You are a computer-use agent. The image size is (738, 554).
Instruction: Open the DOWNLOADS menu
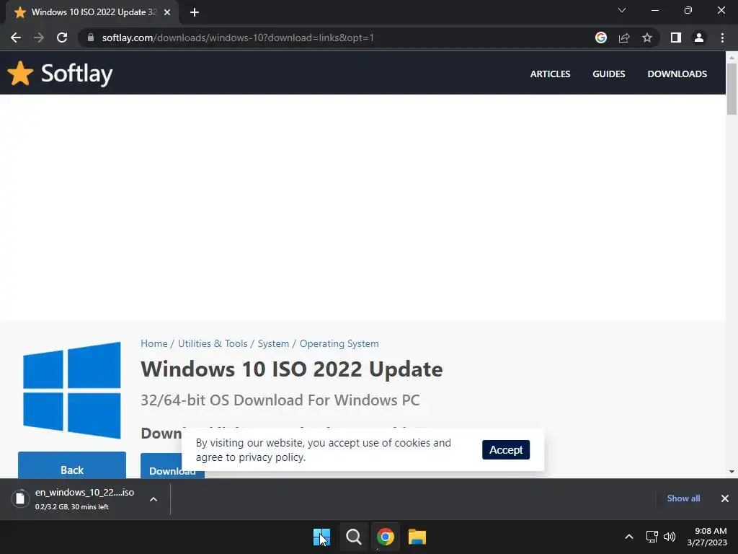coord(677,74)
